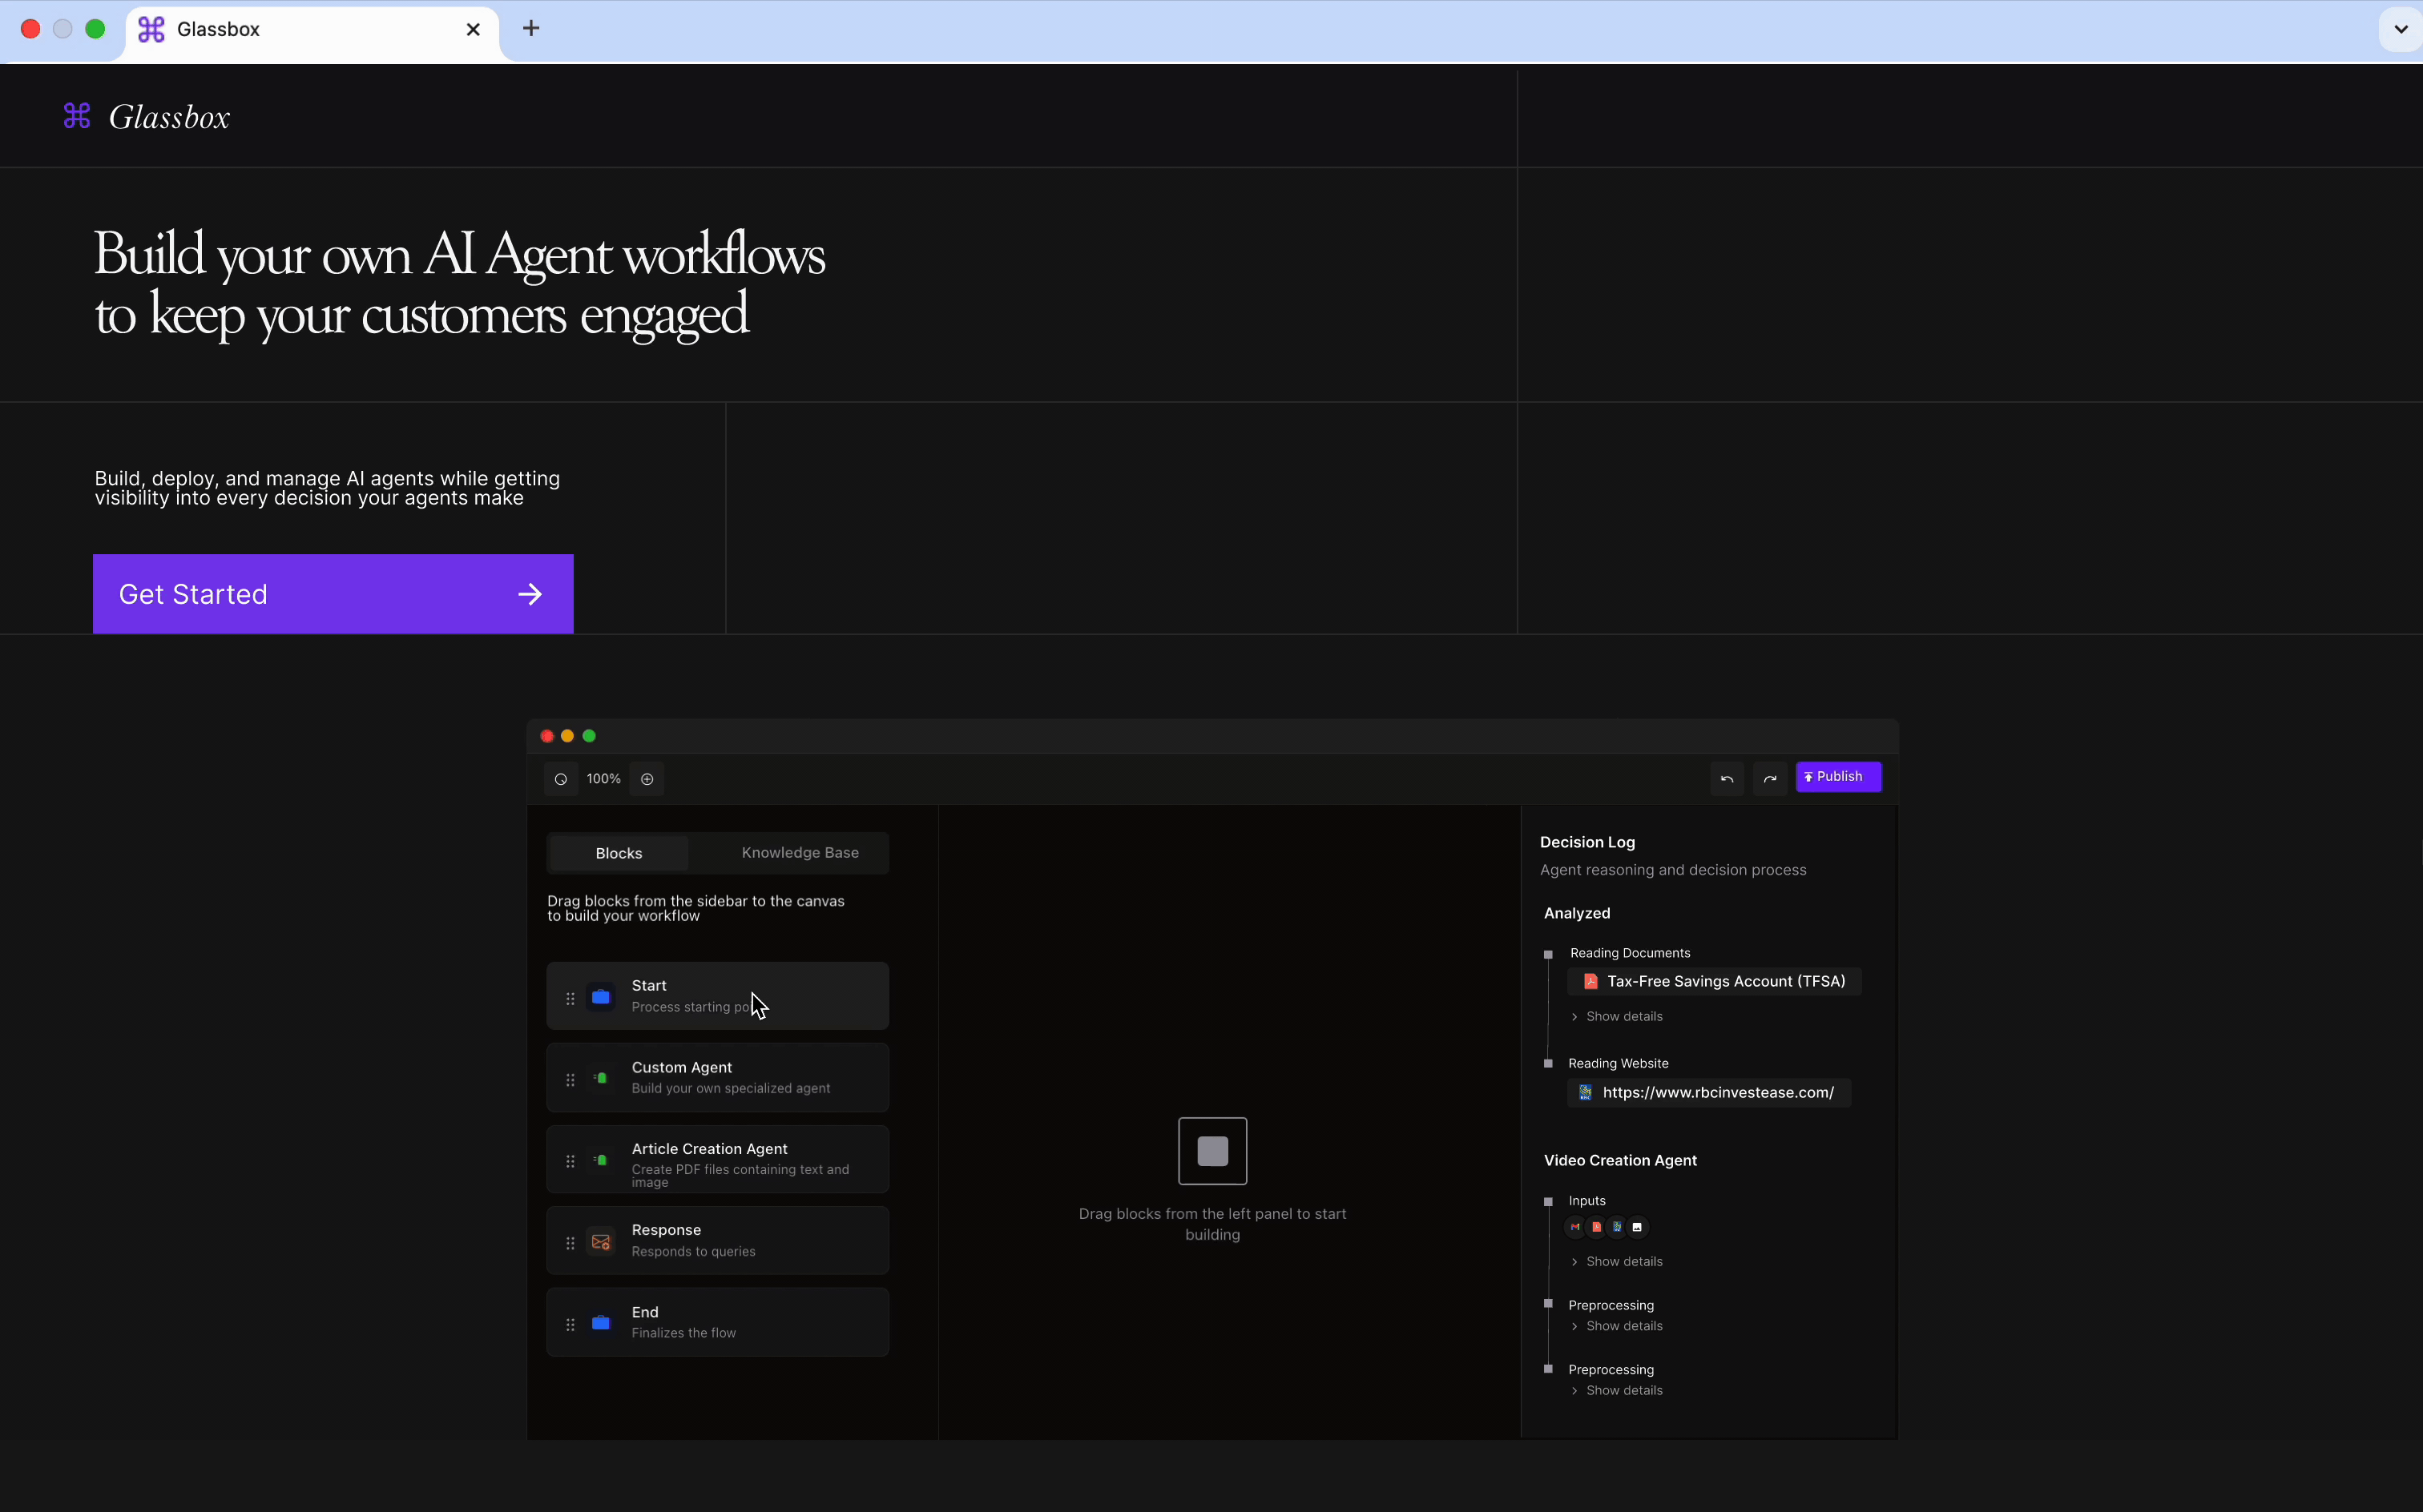The image size is (2423, 1512).
Task: Click the Response block envelope icon
Action: (601, 1242)
